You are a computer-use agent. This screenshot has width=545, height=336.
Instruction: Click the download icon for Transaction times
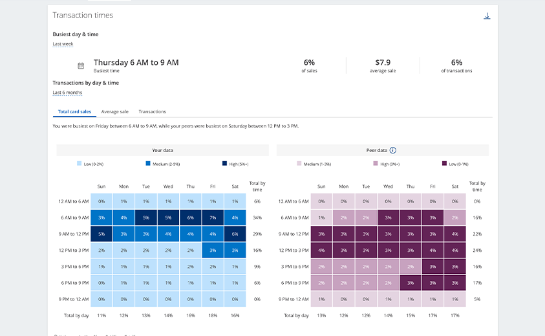(x=487, y=16)
